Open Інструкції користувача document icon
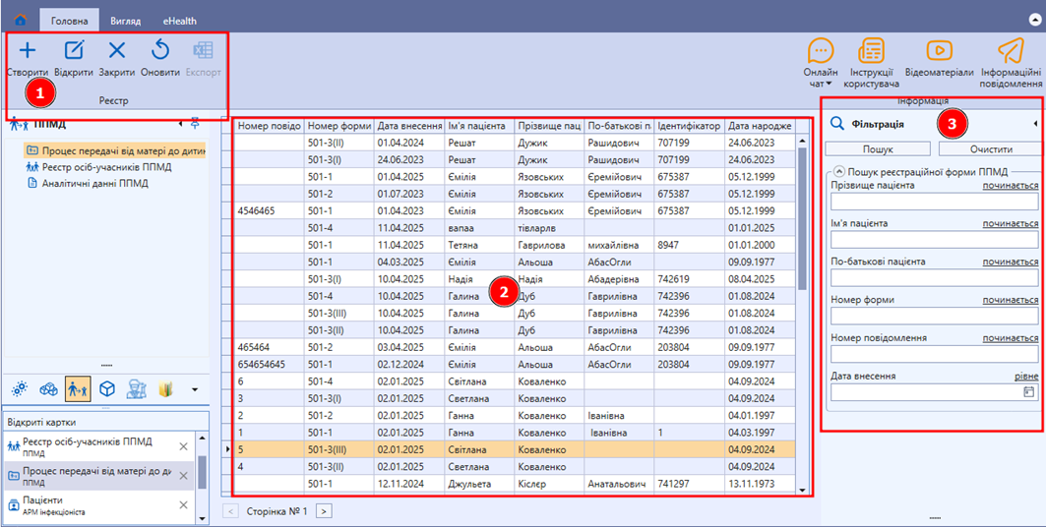 coord(871,50)
